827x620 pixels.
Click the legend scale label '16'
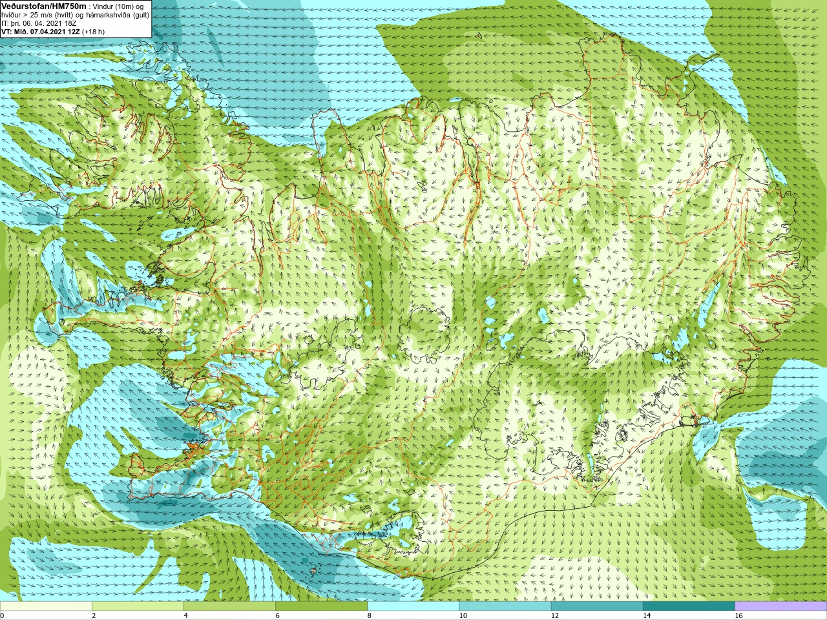(739, 615)
